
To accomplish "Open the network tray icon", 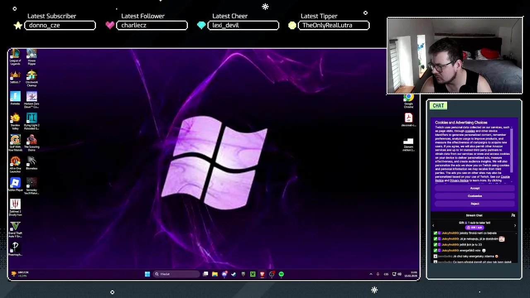I will point(394,274).
